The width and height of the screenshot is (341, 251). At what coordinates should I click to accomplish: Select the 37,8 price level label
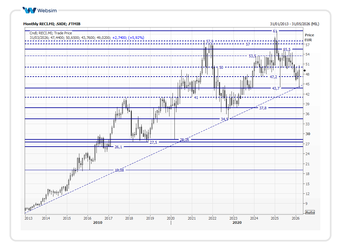point(263,108)
